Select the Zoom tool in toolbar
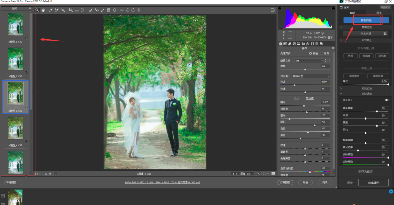Screen dimensions: 394x205 coord(37,10)
